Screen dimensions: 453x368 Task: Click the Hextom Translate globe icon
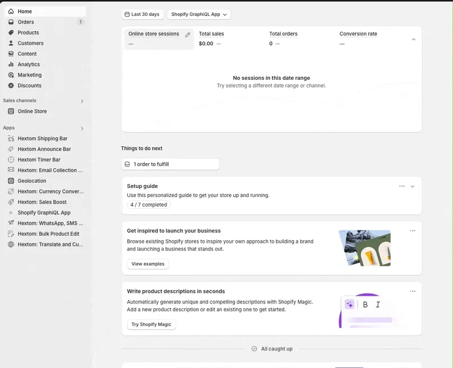click(x=11, y=245)
